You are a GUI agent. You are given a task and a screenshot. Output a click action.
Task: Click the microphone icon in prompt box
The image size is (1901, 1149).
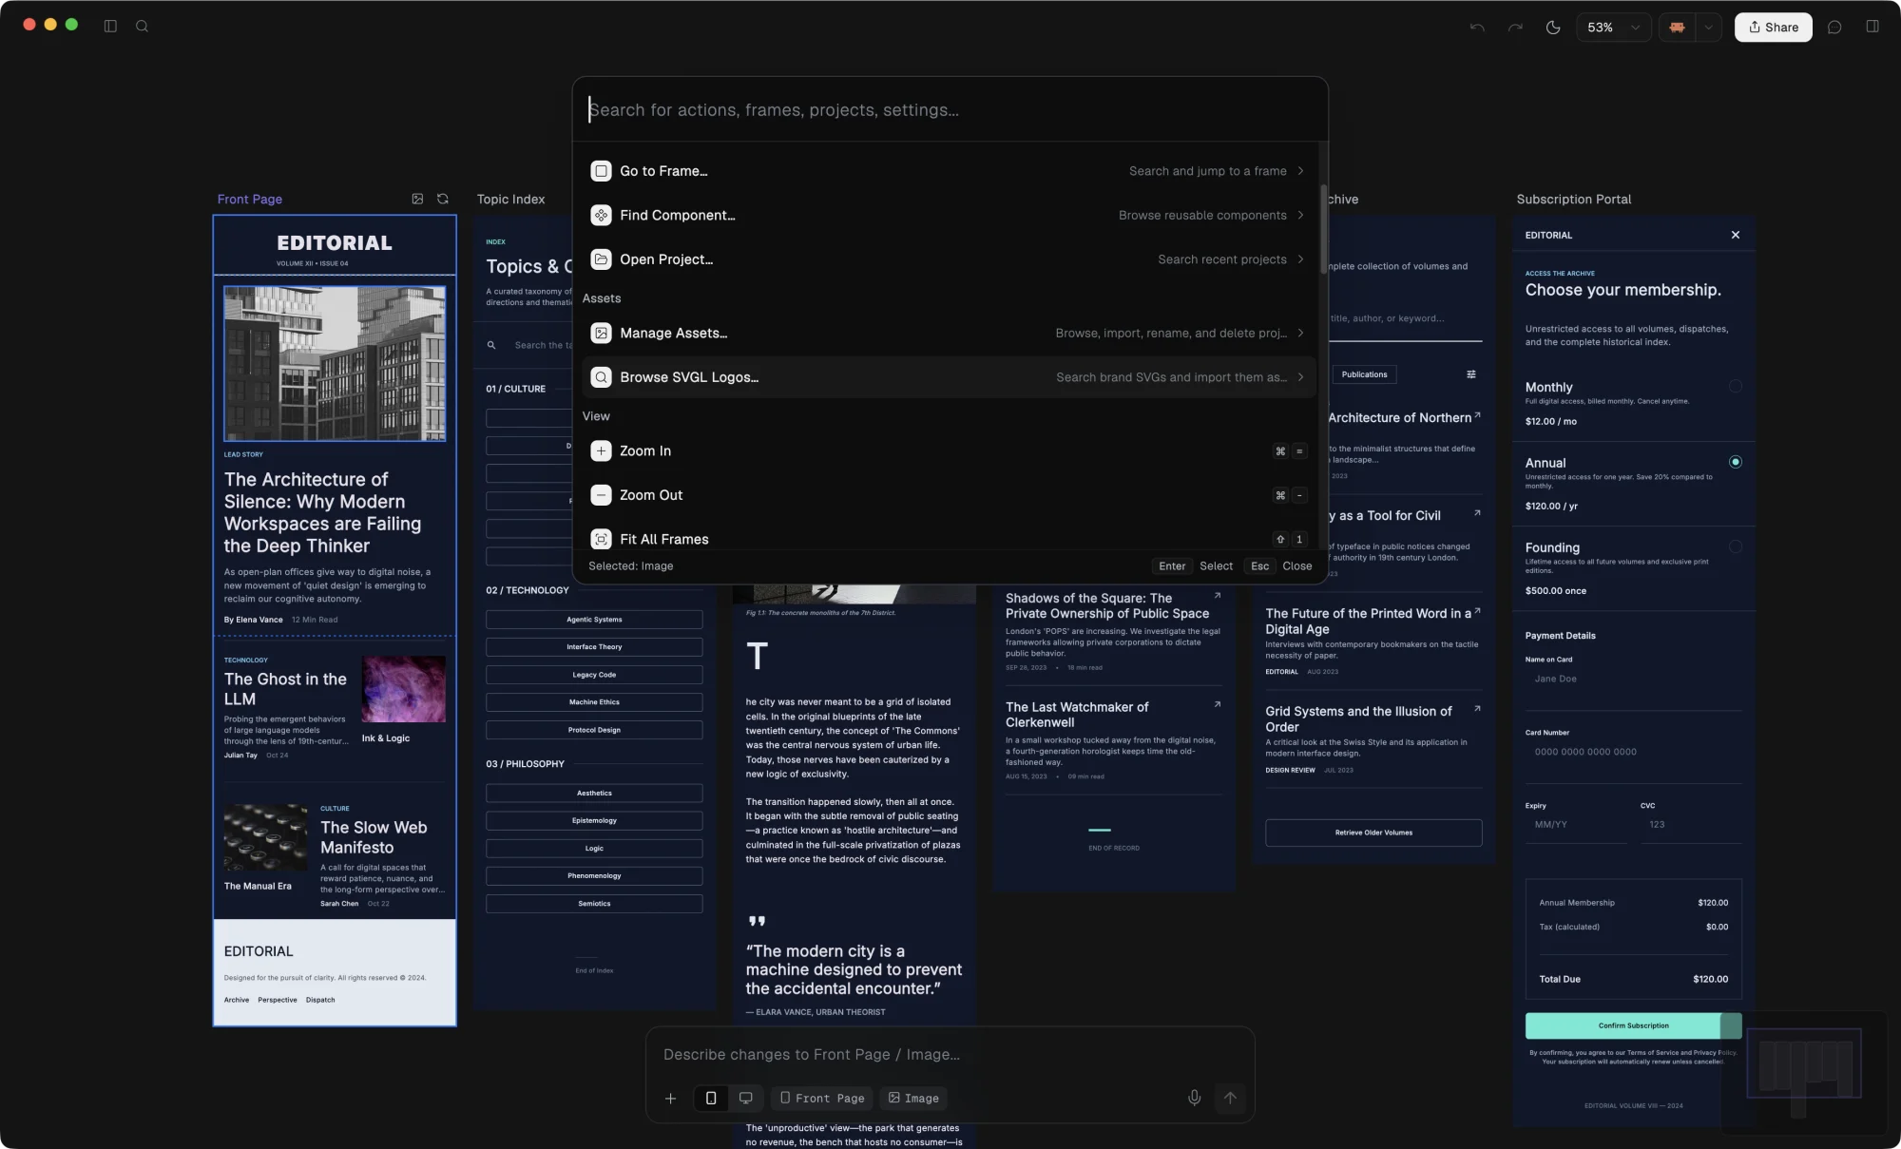pos(1195,1099)
